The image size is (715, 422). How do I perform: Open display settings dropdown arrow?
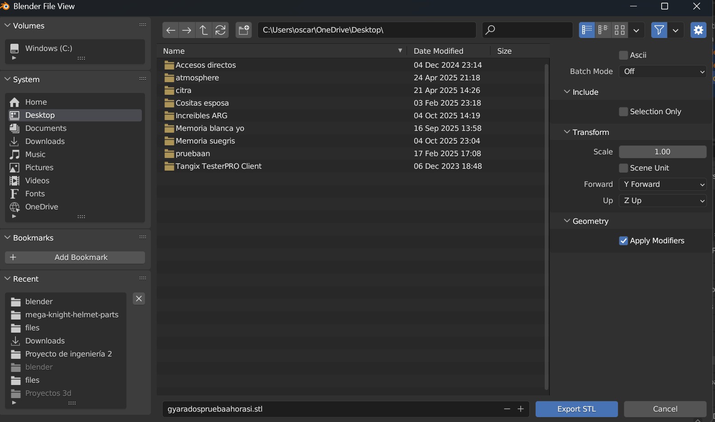[636, 30]
